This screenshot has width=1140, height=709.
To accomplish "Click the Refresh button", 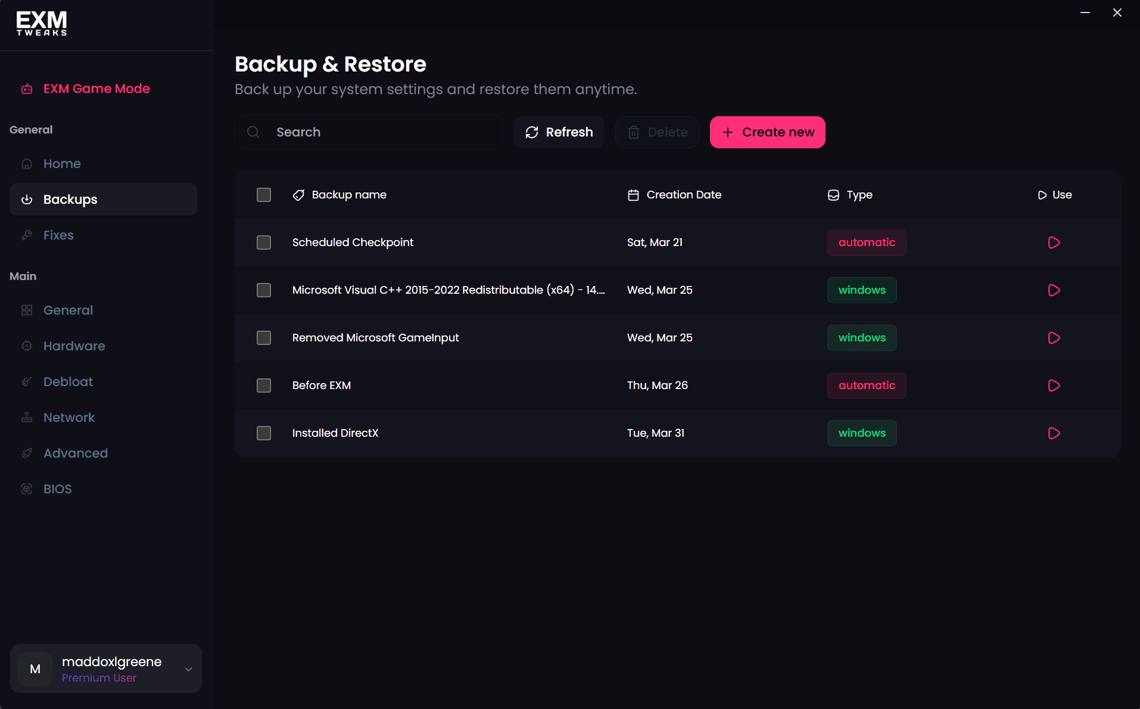I will [558, 132].
